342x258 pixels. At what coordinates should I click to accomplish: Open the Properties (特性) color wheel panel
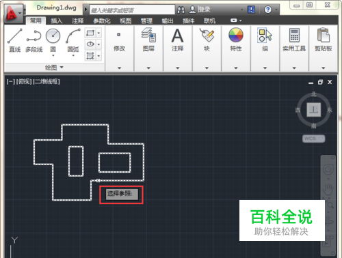pos(236,40)
